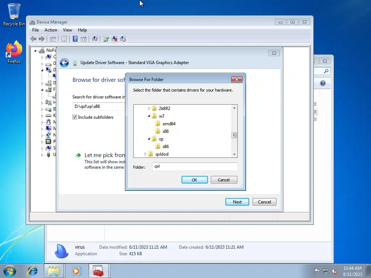Screen dimensions: 371x278
Task: Open the View menu
Action: tap(67, 30)
